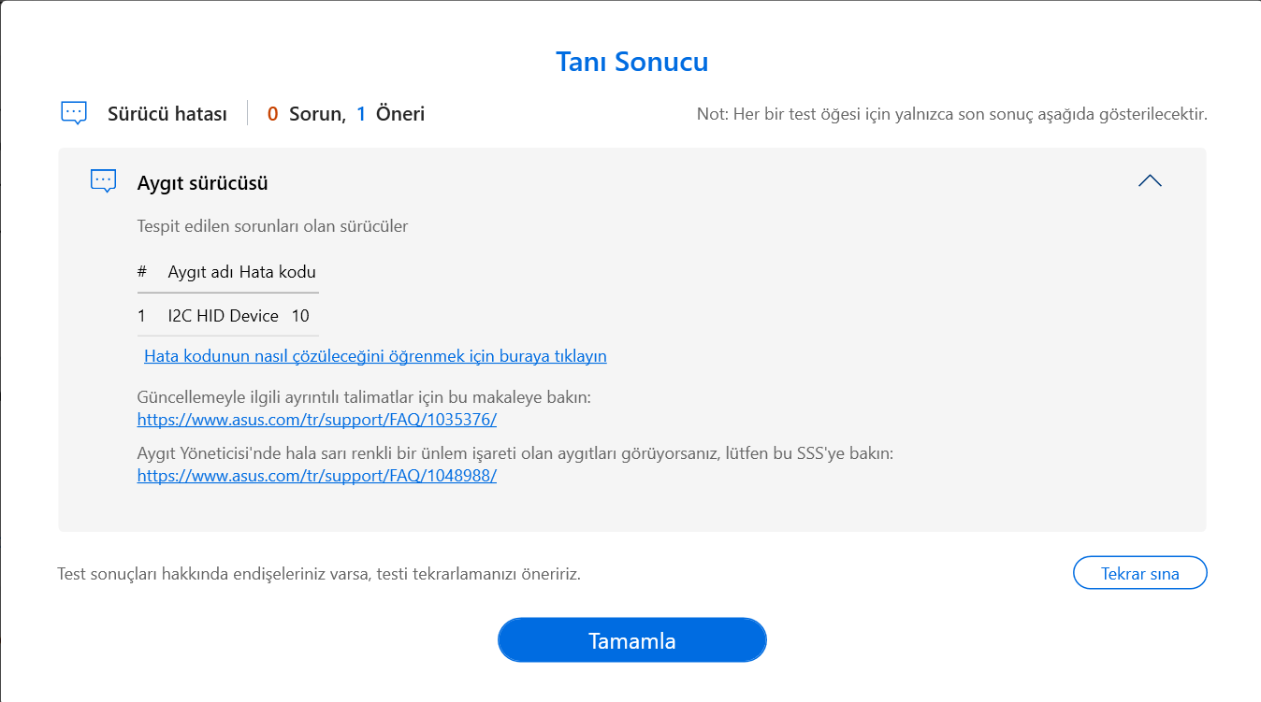Click the row number 1 cell

click(x=142, y=316)
